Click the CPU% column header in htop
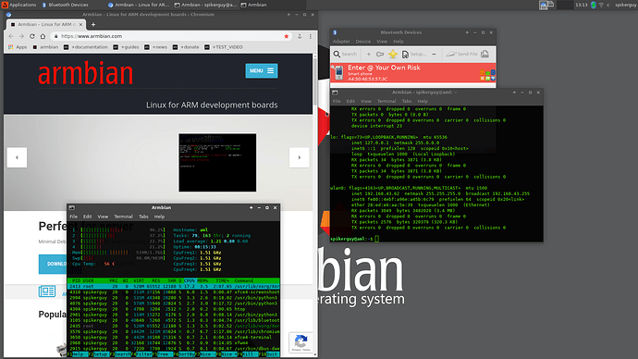Viewport: 638px width, 359px height. [x=190, y=281]
